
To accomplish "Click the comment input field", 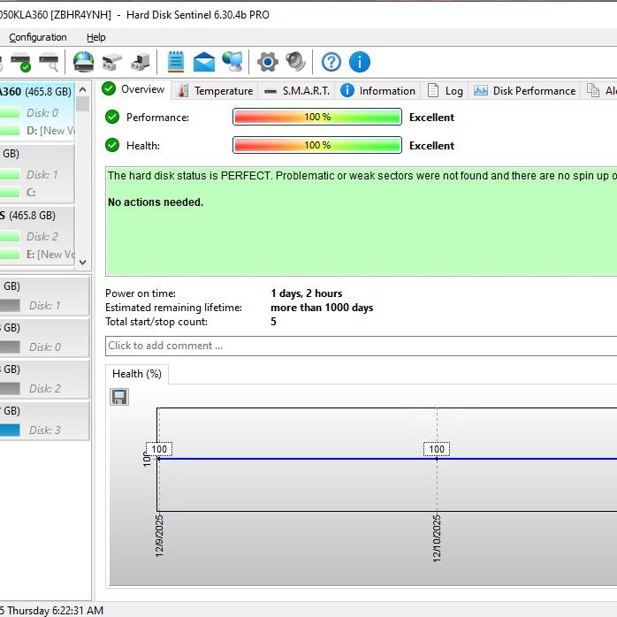I will coord(354,346).
